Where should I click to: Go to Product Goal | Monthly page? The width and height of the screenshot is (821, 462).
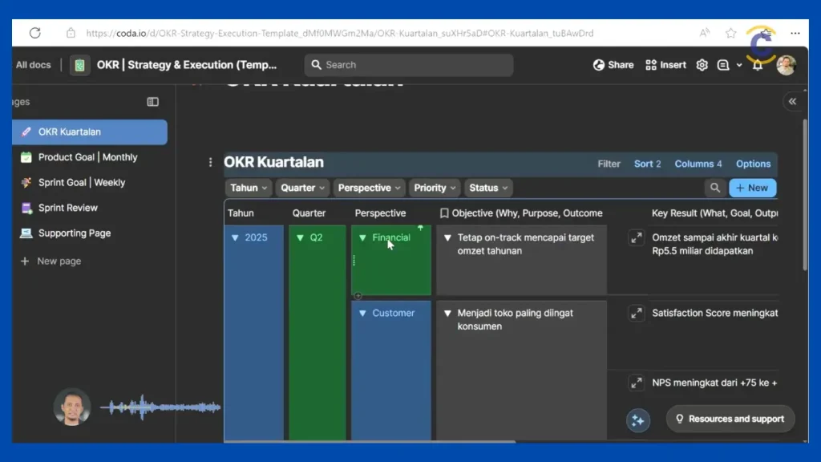point(87,157)
